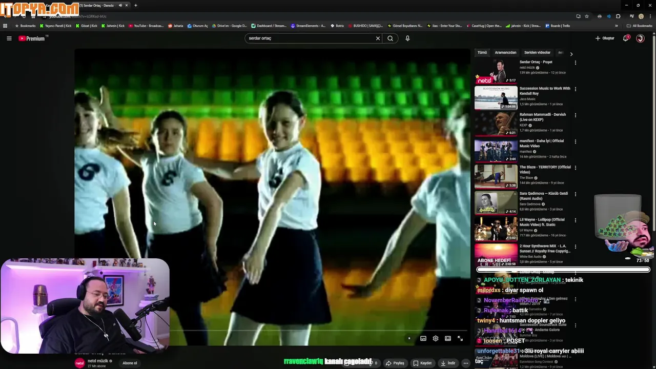Open more options for 2 Hour Synthwave MIX
Image resolution: width=656 pixels, height=369 pixels.
[x=575, y=247]
